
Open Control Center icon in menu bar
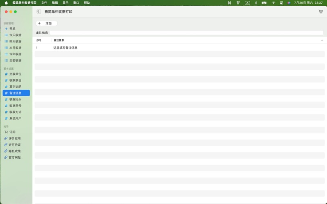point(282,3)
